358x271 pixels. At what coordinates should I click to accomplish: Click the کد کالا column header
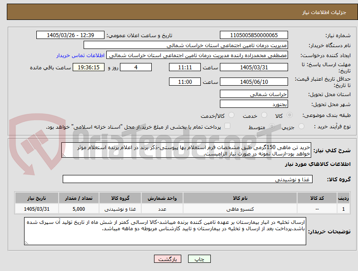[317, 198]
